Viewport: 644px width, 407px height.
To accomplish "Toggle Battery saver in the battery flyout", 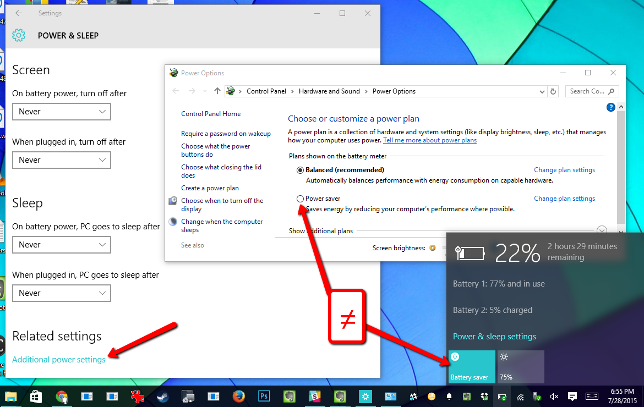I will click(x=471, y=366).
